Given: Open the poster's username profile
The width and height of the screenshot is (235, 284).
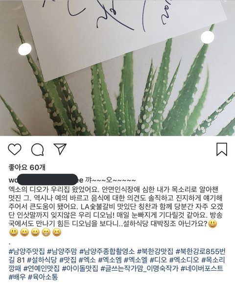Looking at the screenshot, I should tap(46, 180).
